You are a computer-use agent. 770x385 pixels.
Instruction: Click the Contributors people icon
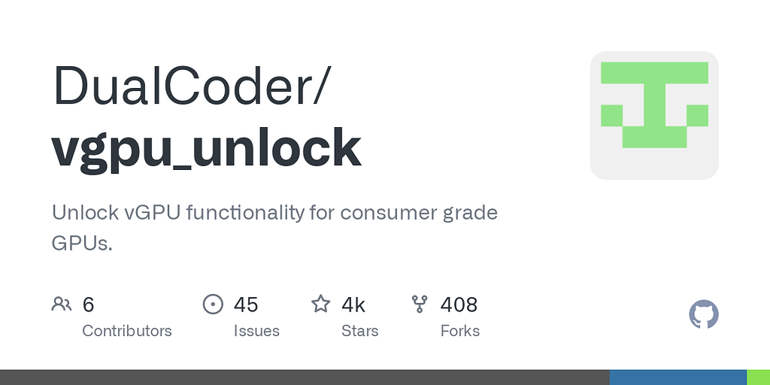61,304
